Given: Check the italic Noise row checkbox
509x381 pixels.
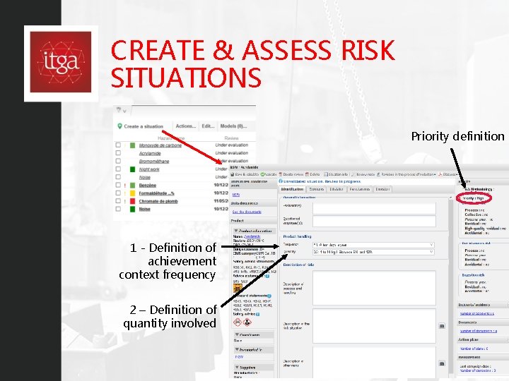Looking at the screenshot, I should 118,177.
